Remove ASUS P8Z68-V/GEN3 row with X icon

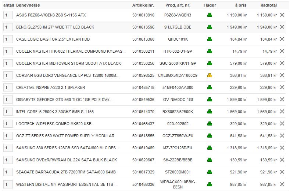(282, 15)
